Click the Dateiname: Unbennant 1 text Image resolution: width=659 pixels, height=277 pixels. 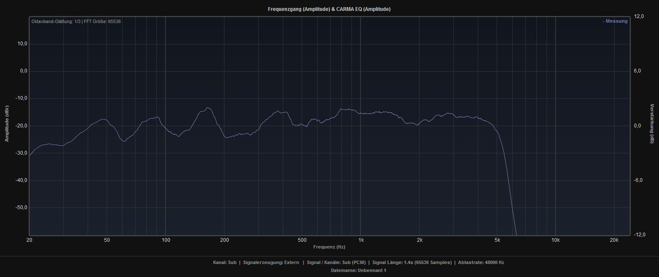pos(358,270)
